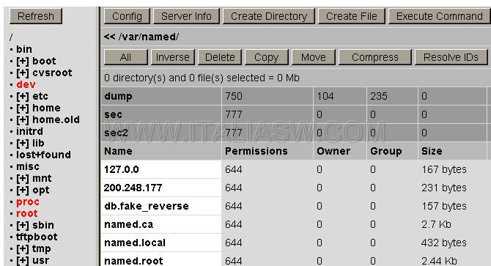Open the home folder name in tree
The width and height of the screenshot is (491, 266).
click(x=47, y=108)
